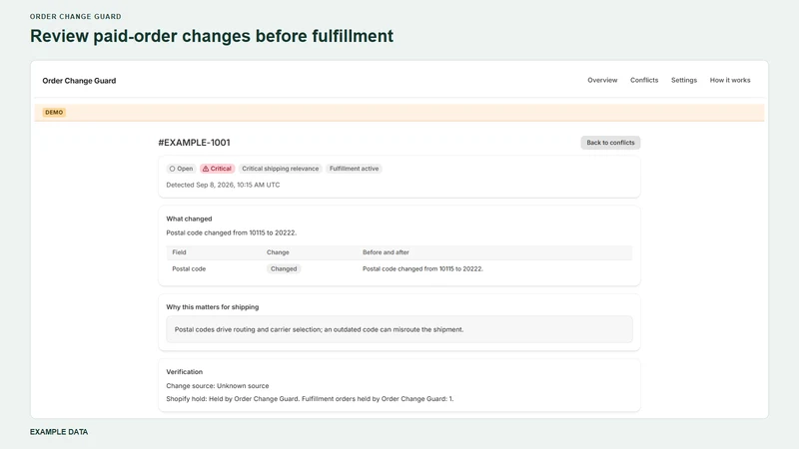Click the Detected Sep 8, 2026 timestamp

[223, 185]
